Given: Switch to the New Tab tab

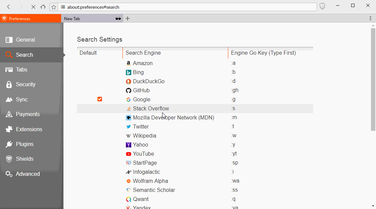Looking at the screenshot, I should (x=84, y=18).
